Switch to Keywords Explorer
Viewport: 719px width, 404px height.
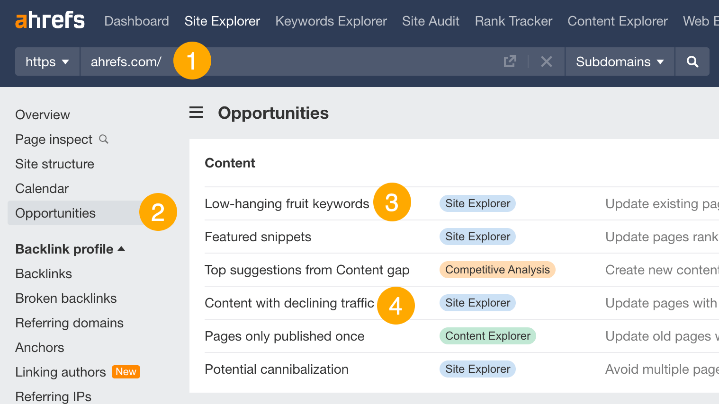tap(331, 21)
